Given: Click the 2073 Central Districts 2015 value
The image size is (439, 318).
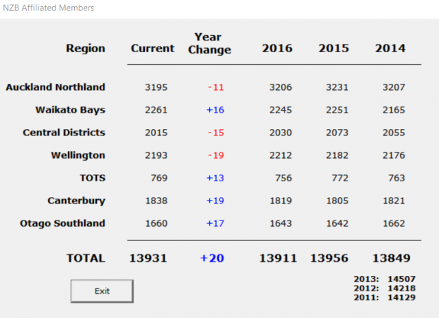Looking at the screenshot, I should pos(337,133).
